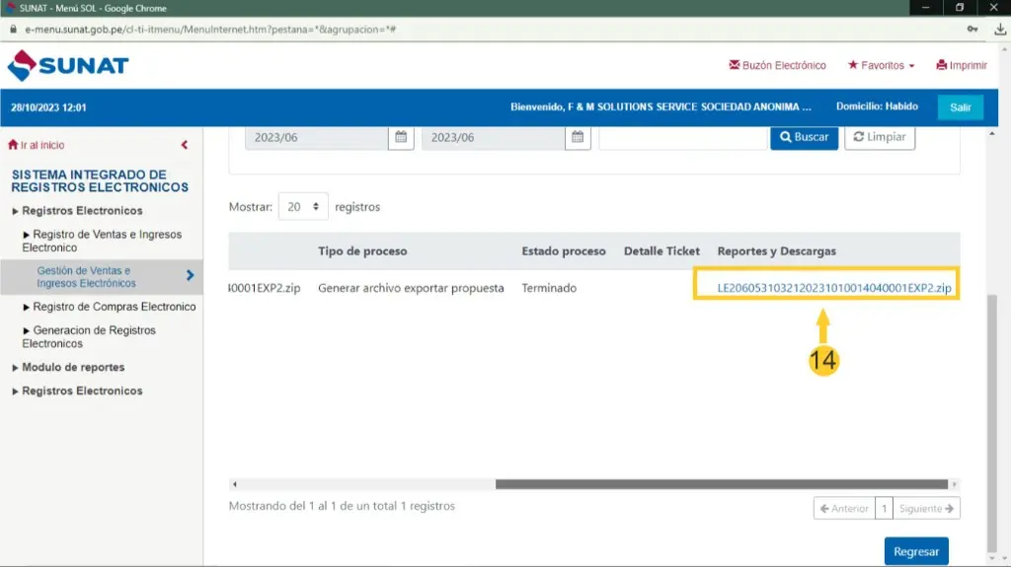Image resolution: width=1011 pixels, height=567 pixels.
Task: Expand Modulo de reportes menu
Action: (x=73, y=367)
